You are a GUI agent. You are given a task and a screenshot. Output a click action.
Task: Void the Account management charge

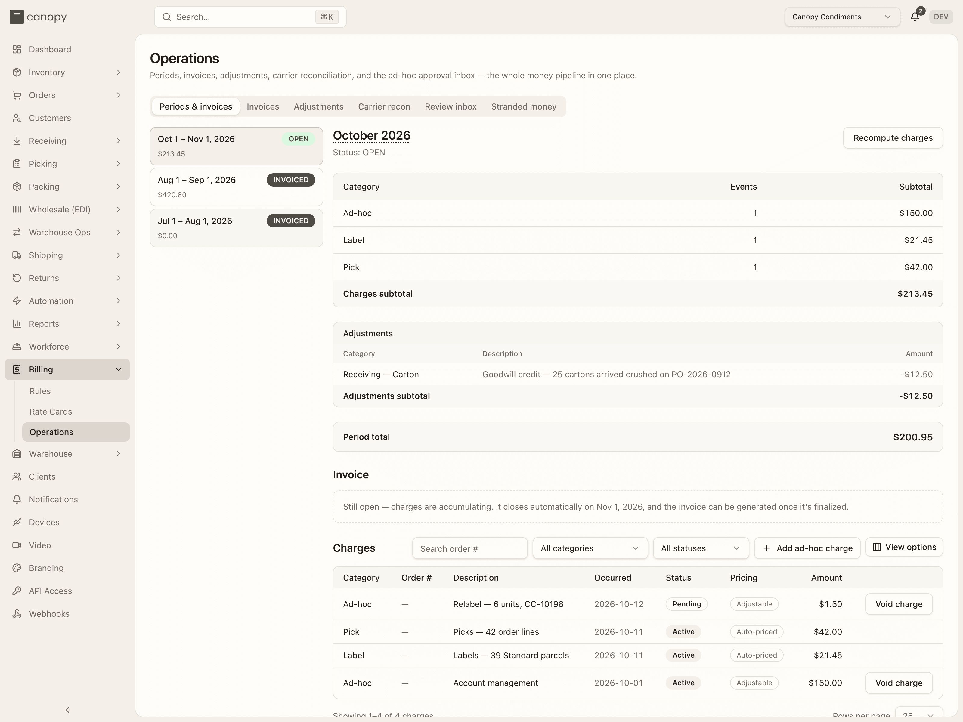coord(899,683)
